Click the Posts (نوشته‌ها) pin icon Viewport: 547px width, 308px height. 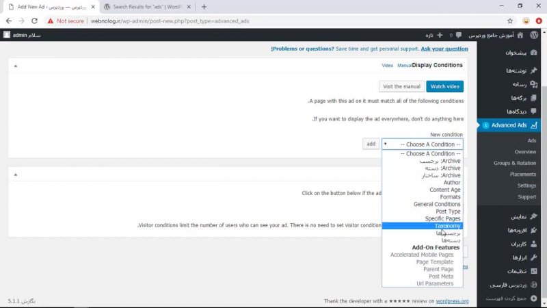(533, 70)
